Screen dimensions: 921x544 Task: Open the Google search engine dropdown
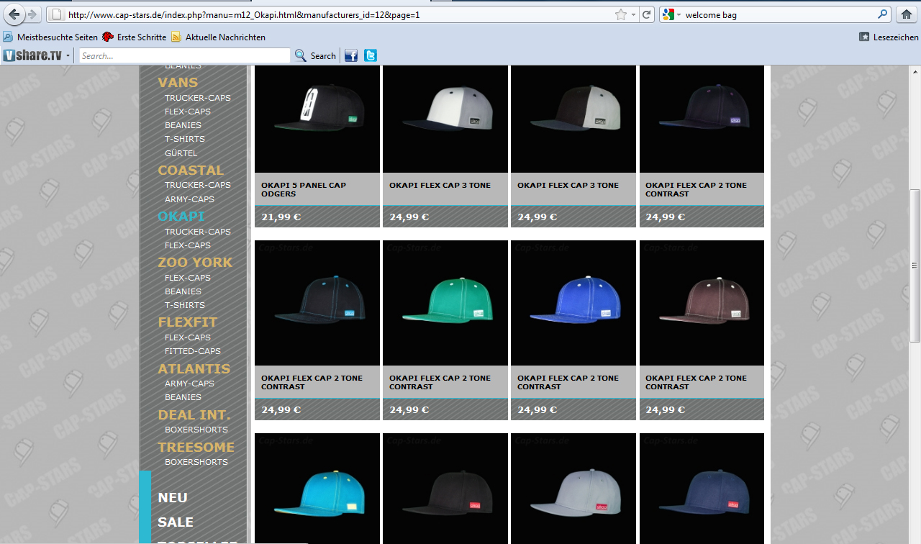click(672, 14)
